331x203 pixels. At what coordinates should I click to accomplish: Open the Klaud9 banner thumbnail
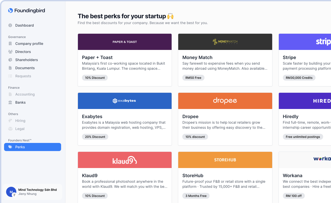pyautogui.click(x=125, y=160)
